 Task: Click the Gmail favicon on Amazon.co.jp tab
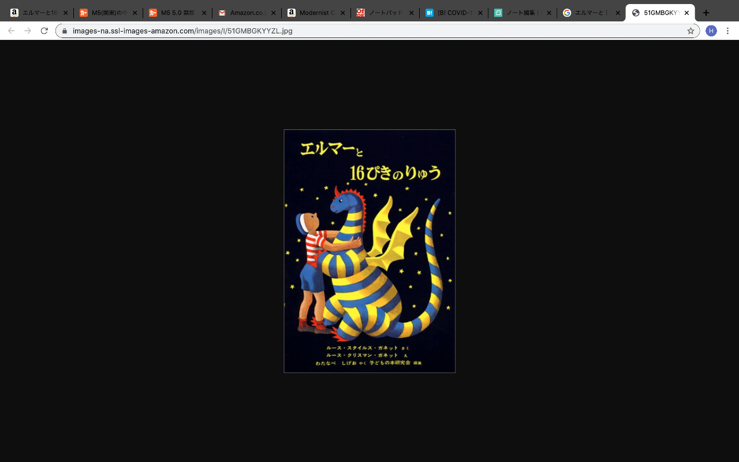222,13
